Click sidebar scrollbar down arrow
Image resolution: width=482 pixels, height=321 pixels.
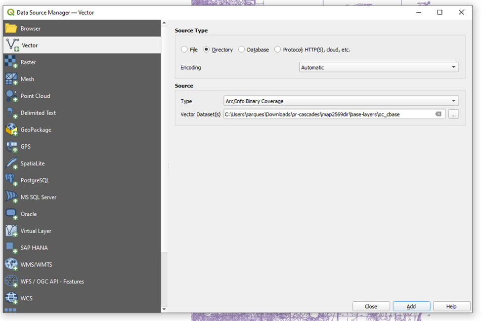tap(164, 309)
